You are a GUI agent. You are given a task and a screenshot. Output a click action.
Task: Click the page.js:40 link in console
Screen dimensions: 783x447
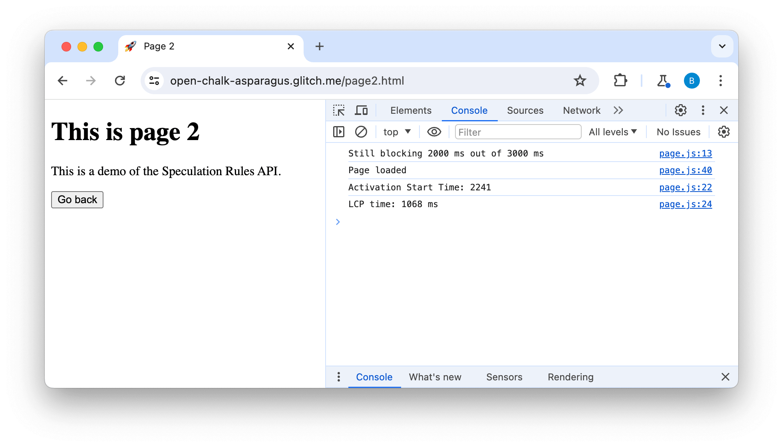(686, 170)
